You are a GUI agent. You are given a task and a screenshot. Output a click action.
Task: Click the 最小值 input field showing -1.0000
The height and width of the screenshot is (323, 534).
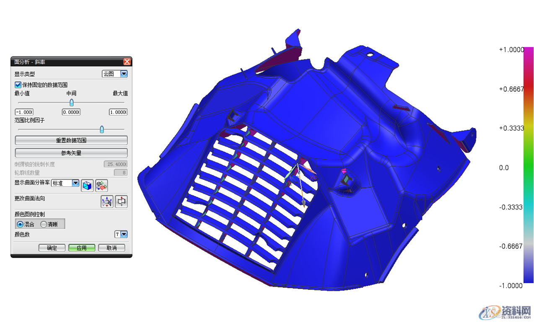point(24,112)
